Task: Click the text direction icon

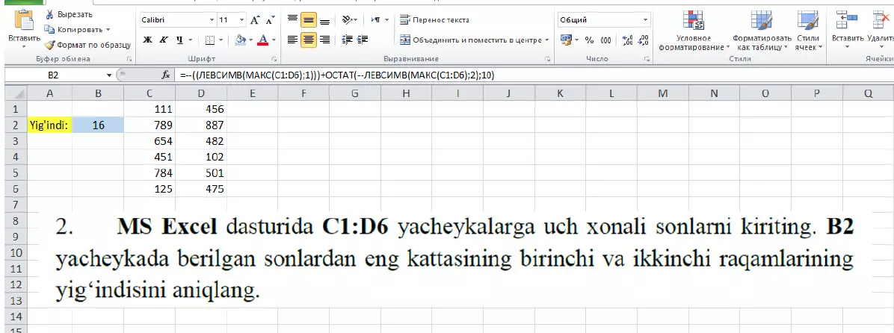Action: tap(376, 20)
